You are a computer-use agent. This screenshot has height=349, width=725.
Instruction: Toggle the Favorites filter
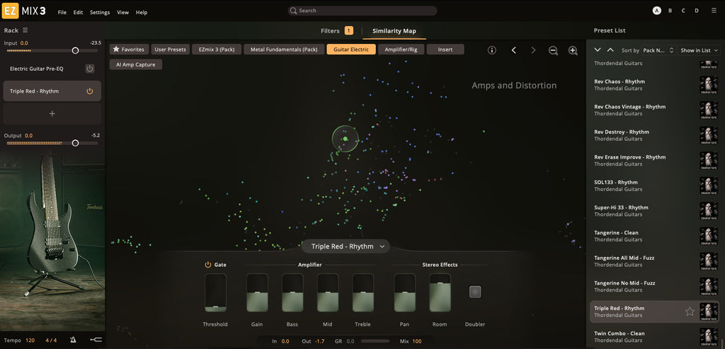pyautogui.click(x=130, y=50)
